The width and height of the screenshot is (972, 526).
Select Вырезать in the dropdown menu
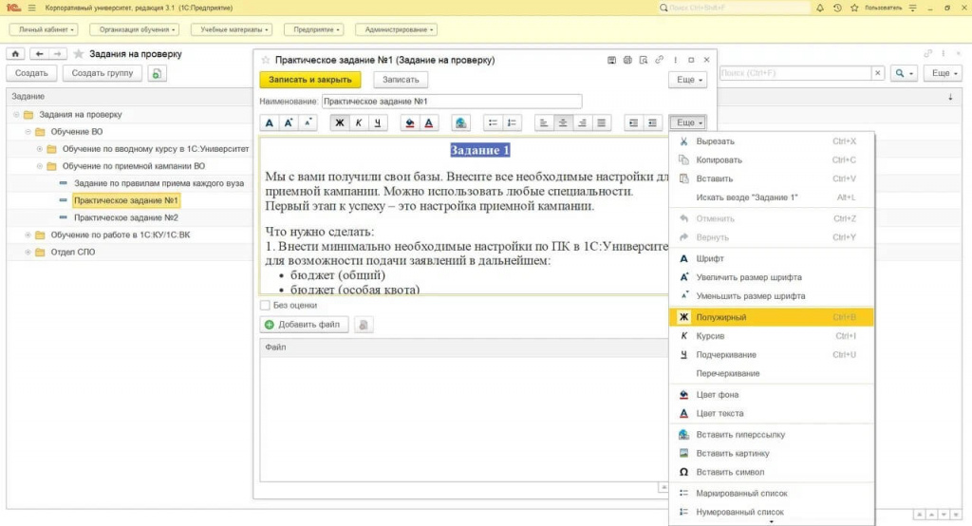(772, 141)
